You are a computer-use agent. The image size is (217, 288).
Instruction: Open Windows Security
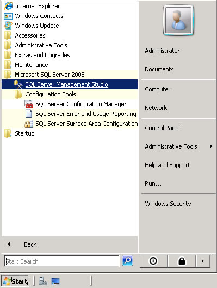[x=168, y=204]
